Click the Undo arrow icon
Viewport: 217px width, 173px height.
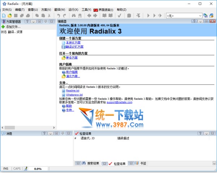pyautogui.click(x=59, y=16)
